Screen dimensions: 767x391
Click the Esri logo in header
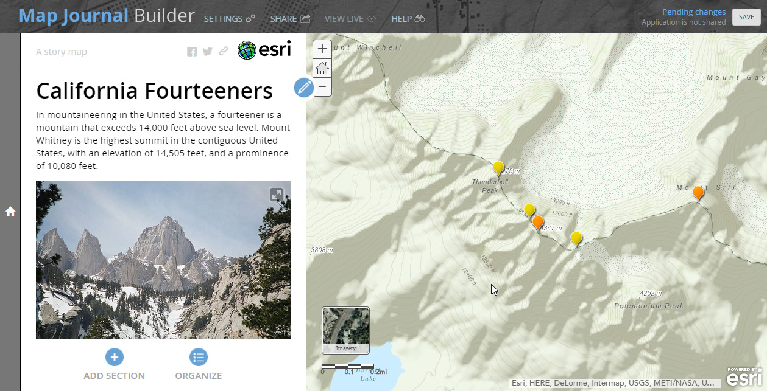(264, 50)
